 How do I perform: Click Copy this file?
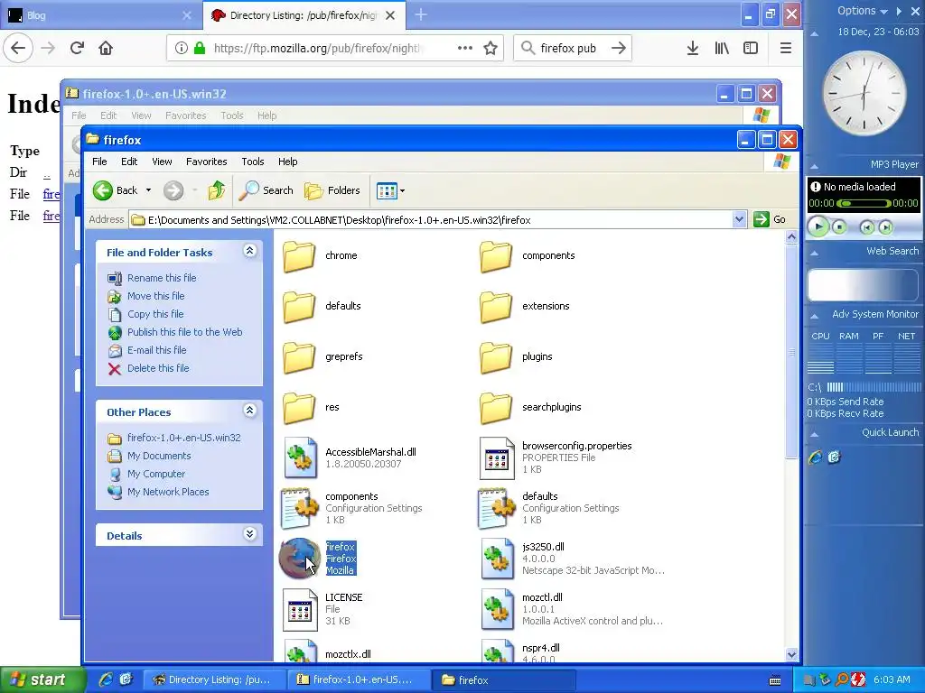pos(155,314)
